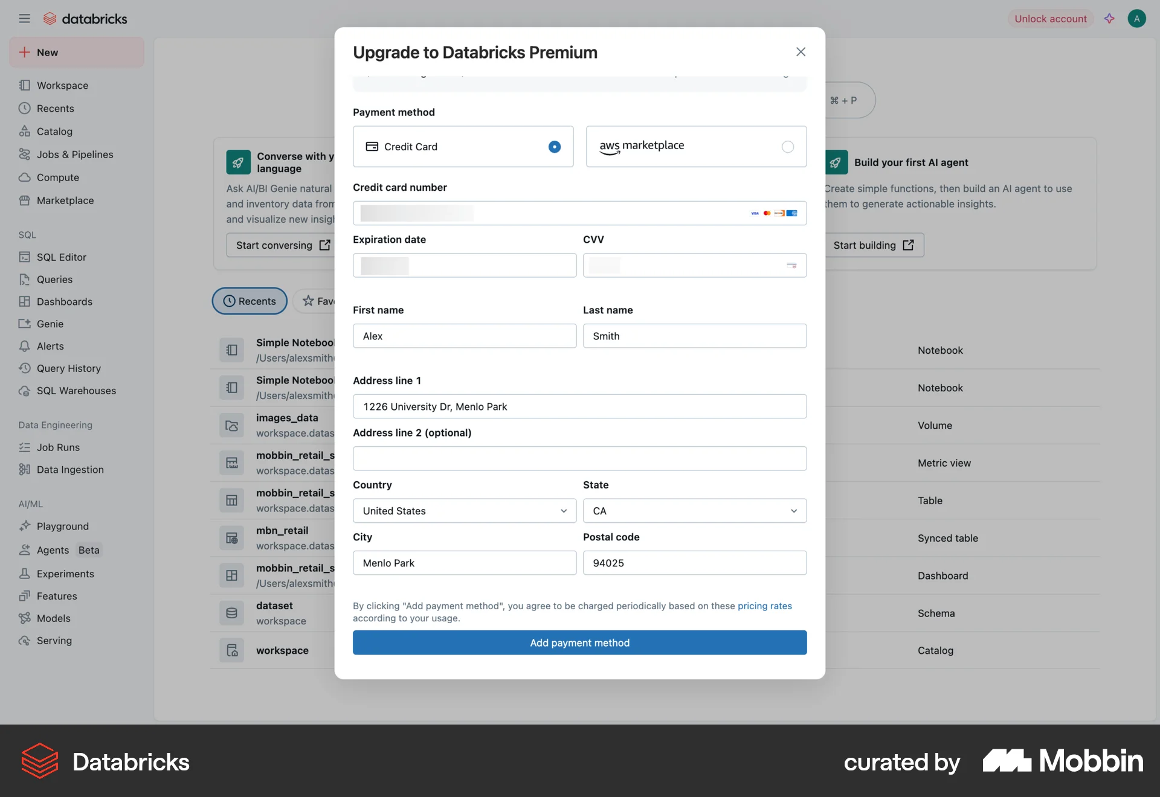Toggle the sidebar hamburger menu

tap(24, 18)
